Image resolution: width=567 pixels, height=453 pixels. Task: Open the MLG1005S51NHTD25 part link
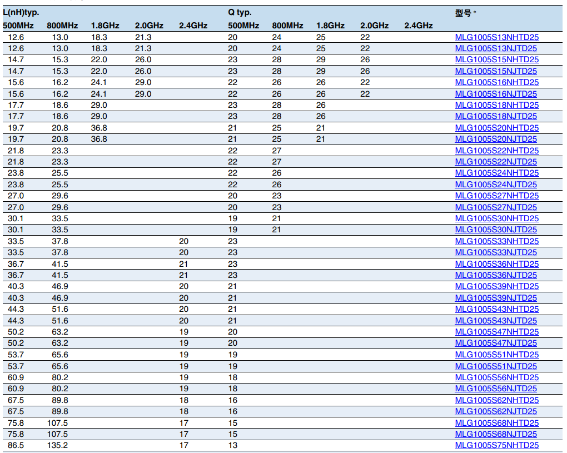(496, 355)
